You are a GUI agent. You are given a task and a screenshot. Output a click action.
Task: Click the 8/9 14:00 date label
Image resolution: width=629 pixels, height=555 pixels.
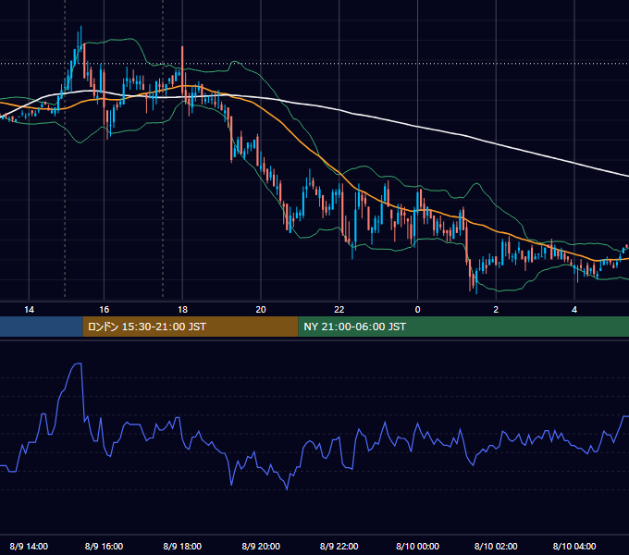[x=29, y=546]
